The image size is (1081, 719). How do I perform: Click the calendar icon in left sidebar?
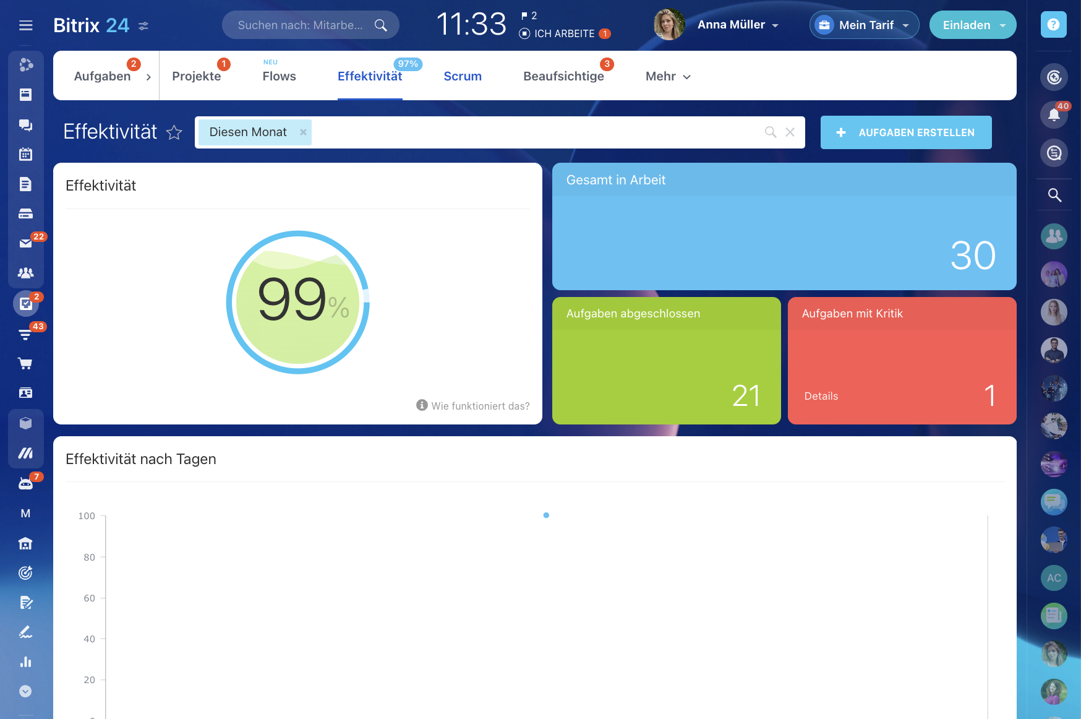25,154
